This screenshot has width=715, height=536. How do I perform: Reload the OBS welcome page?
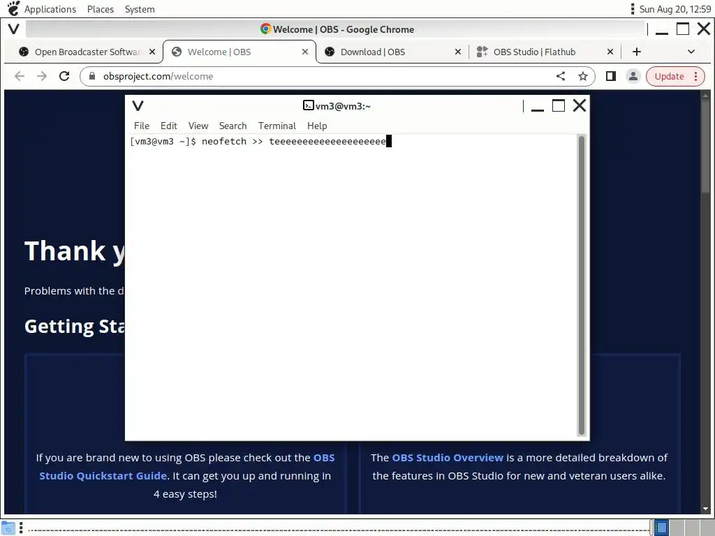pyautogui.click(x=64, y=76)
